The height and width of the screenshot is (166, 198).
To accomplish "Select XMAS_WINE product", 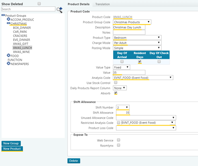I will (x=21, y=52).
